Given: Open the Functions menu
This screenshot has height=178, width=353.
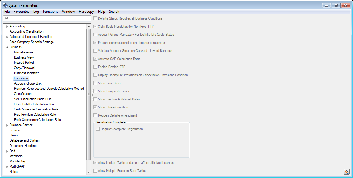Looking at the screenshot, I should [x=51, y=12].
